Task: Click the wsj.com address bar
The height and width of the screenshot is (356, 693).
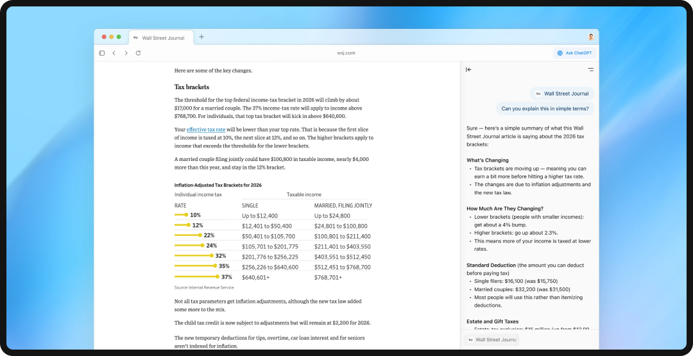Action: pos(346,53)
